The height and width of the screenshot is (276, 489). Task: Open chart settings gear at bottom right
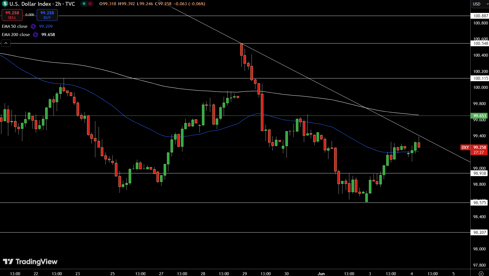pos(481,274)
